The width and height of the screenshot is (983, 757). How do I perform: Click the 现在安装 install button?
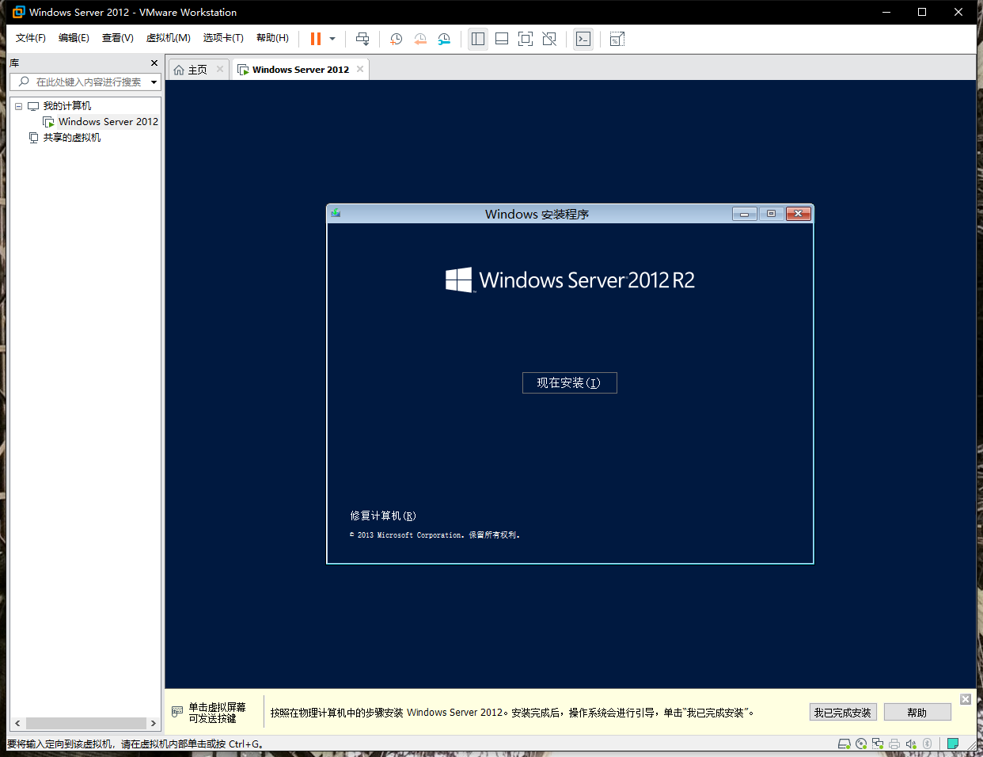[x=569, y=382]
